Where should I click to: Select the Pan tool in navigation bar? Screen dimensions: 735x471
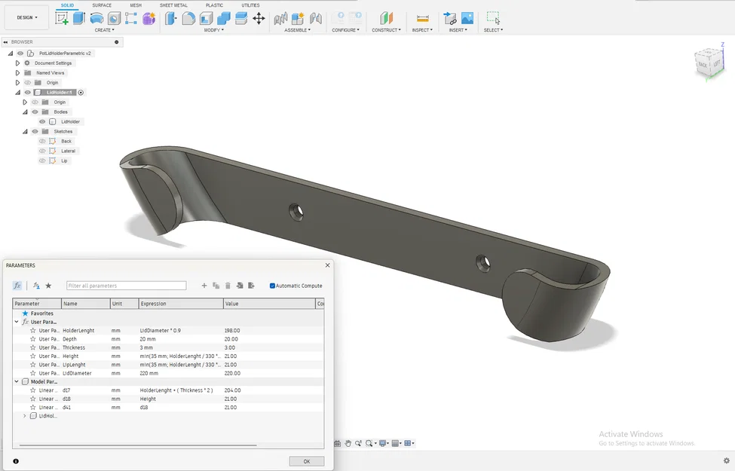(348, 443)
